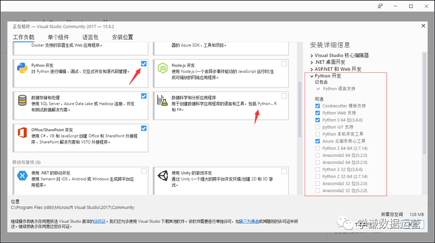Enable Python 3 32 位(3.6.6) option

coord(318,169)
